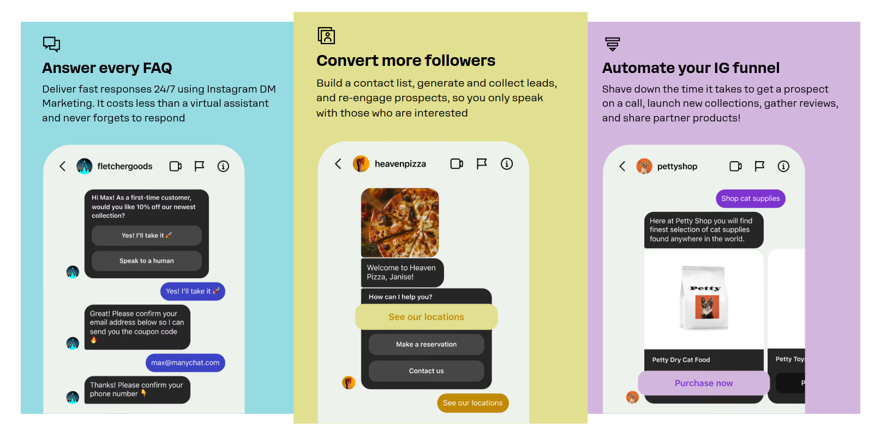The height and width of the screenshot is (434, 880).
Task: Start video call with heavenpizza
Action: tap(457, 163)
